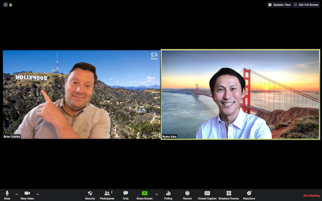Open video options arrow next to Stop Video
This screenshot has height=201, width=322.
[38, 194]
